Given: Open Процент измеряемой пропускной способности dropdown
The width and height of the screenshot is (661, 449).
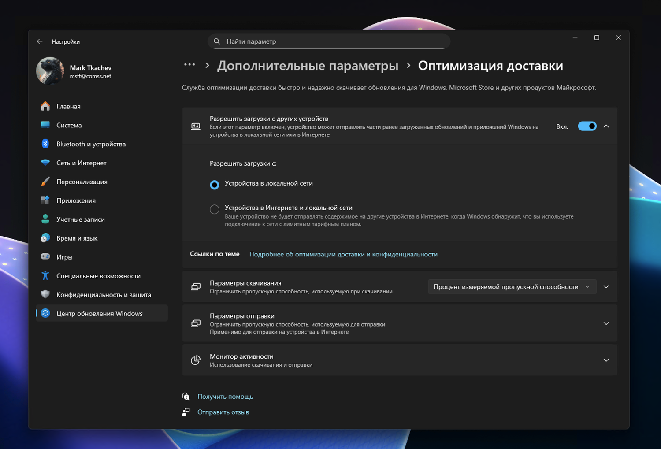Looking at the screenshot, I should pyautogui.click(x=512, y=287).
